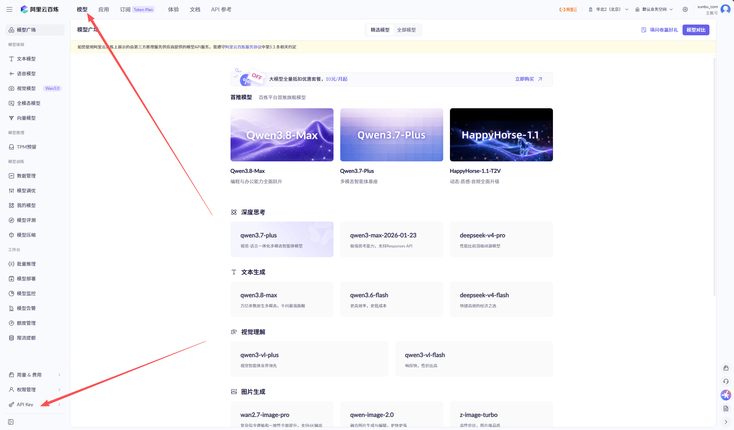Open qwen3.6-flash model card
Screen dimensions: 734x430
tap(392, 299)
